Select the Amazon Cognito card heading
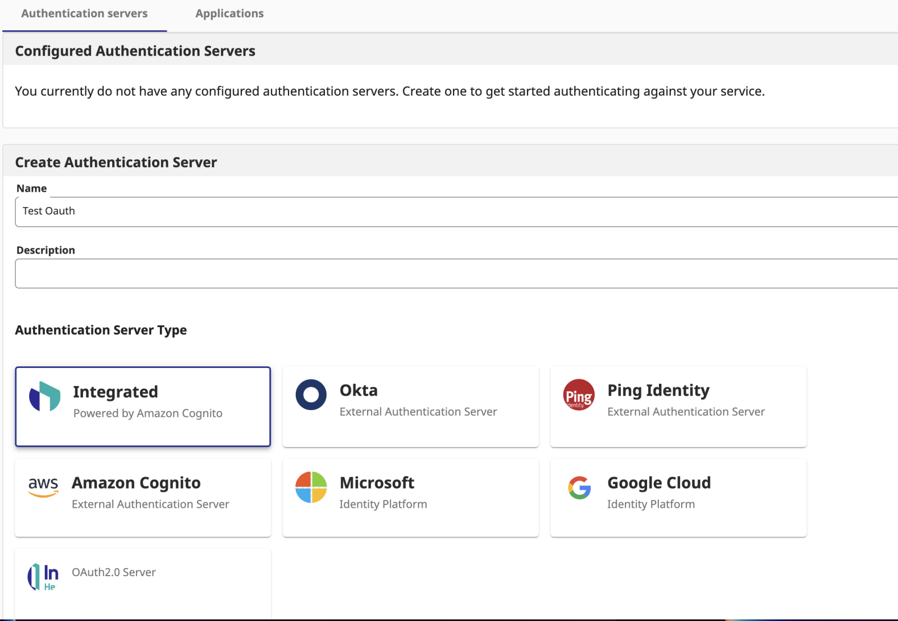 point(136,482)
